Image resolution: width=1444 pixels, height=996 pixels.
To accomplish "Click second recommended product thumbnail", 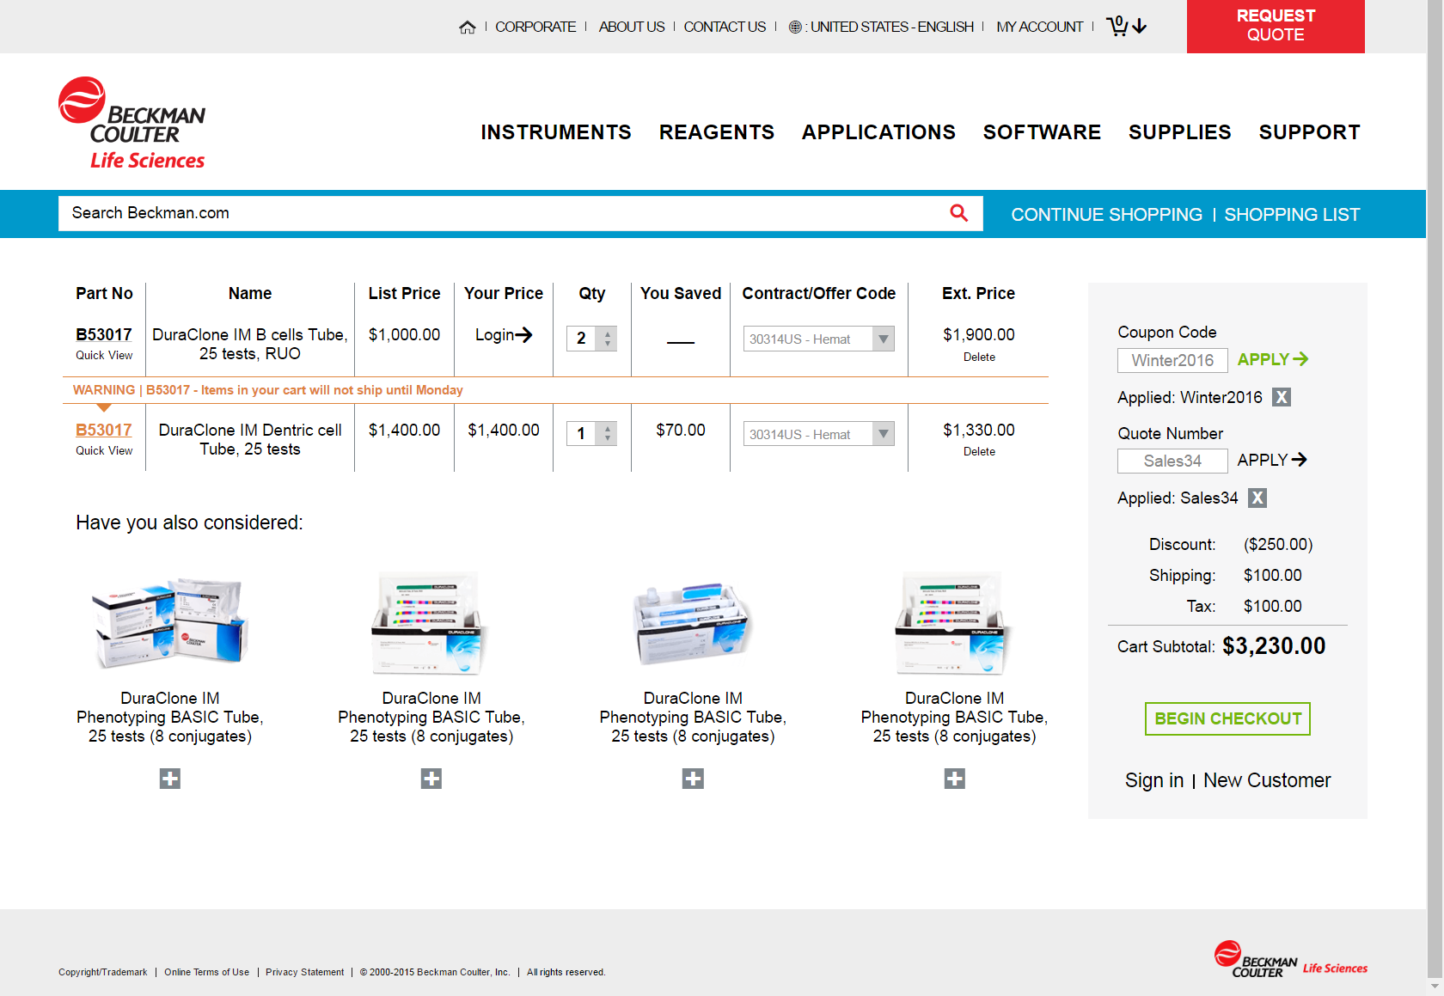I will coord(430,624).
